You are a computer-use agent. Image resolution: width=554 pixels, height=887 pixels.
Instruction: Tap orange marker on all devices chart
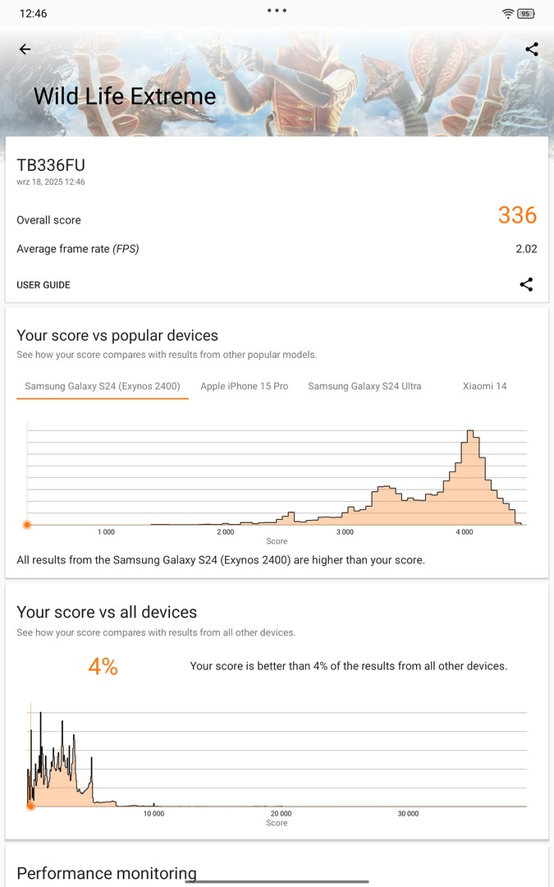tap(31, 807)
